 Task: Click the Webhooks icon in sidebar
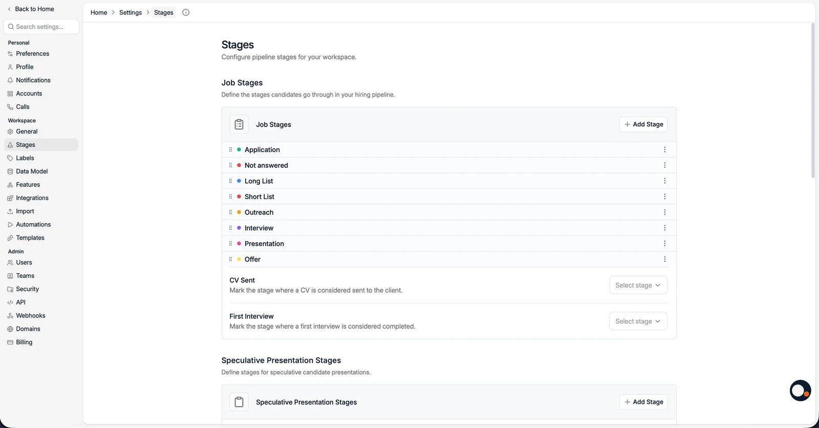click(x=10, y=316)
